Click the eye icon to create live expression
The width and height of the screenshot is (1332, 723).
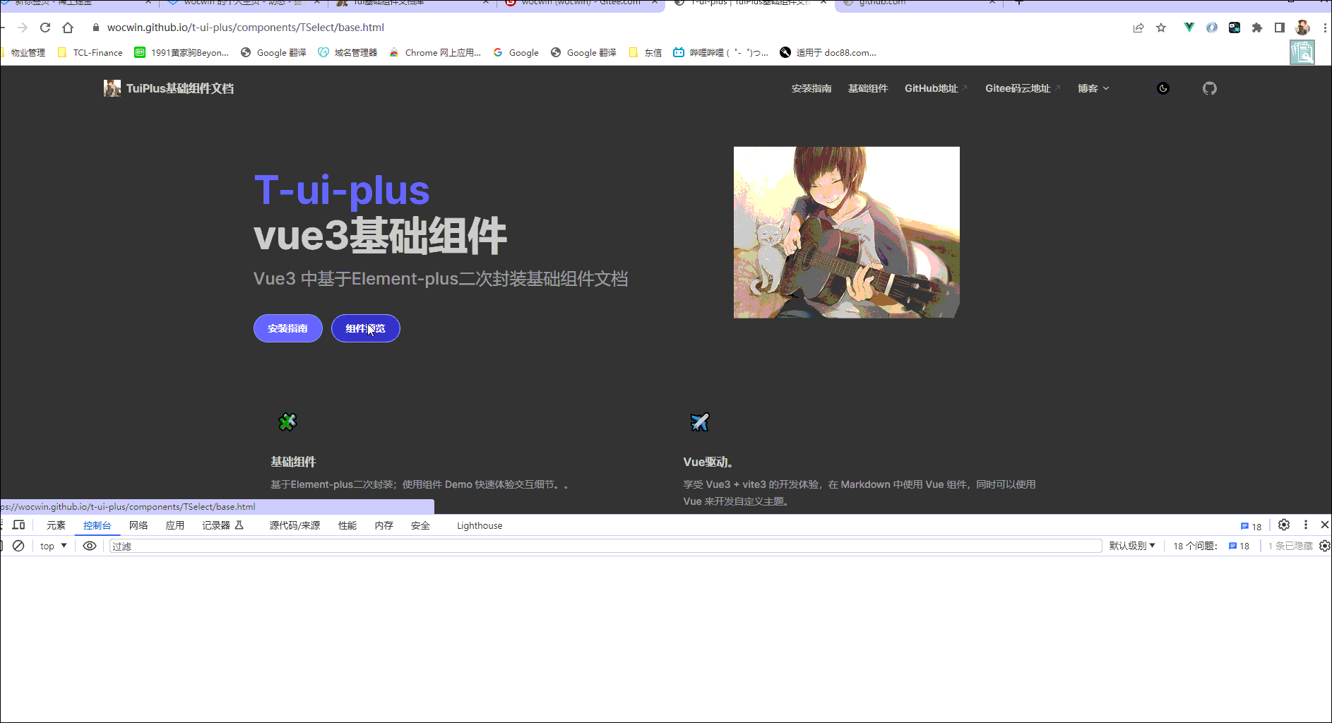coord(89,545)
